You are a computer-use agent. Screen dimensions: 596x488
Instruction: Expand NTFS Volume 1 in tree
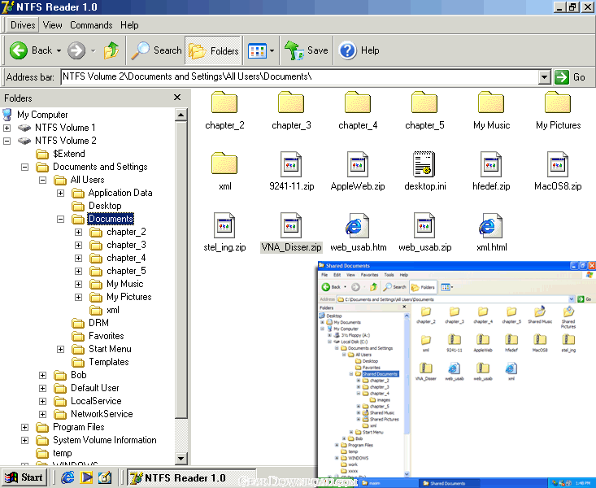7,128
